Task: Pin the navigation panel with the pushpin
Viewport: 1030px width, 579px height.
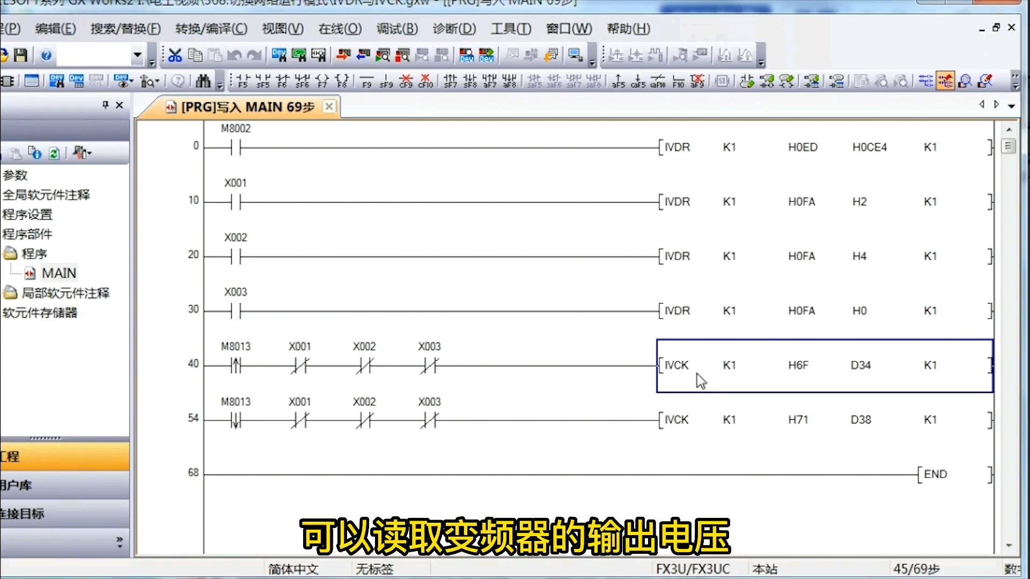Action: (x=105, y=105)
